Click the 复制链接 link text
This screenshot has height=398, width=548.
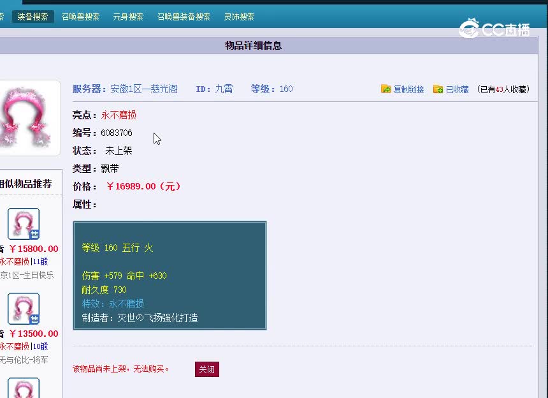[409, 89]
